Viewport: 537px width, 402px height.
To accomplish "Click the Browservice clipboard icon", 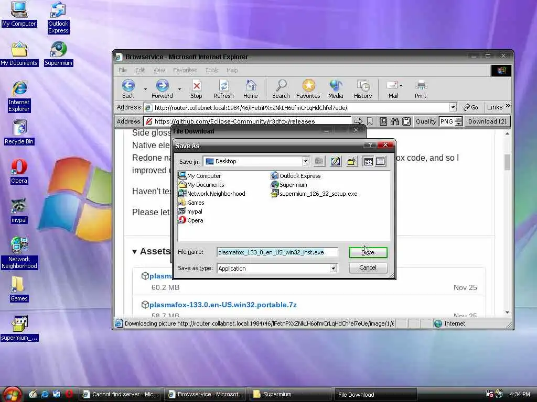I will pyautogui.click(x=406, y=121).
